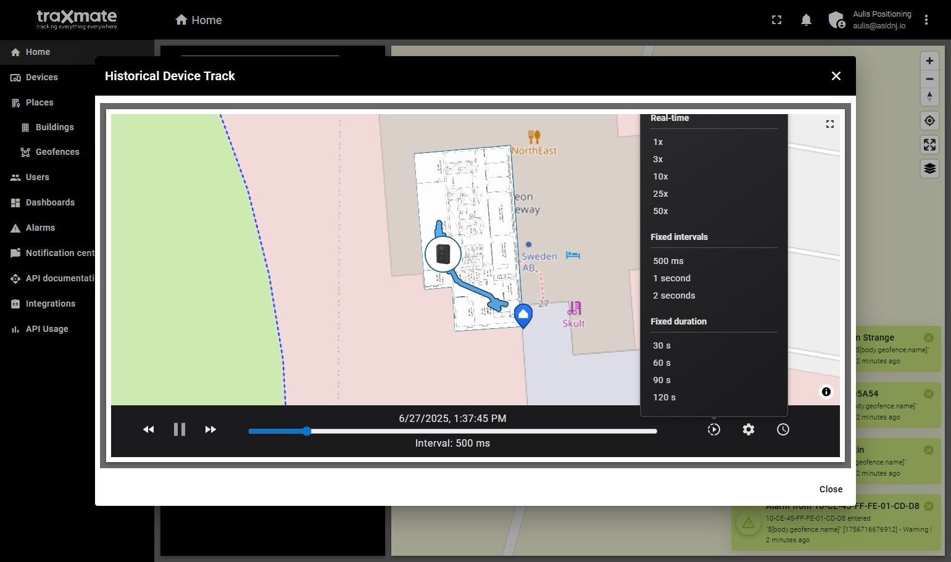Dismiss the Strange alarm notification
This screenshot has height=562, width=951.
point(928,337)
